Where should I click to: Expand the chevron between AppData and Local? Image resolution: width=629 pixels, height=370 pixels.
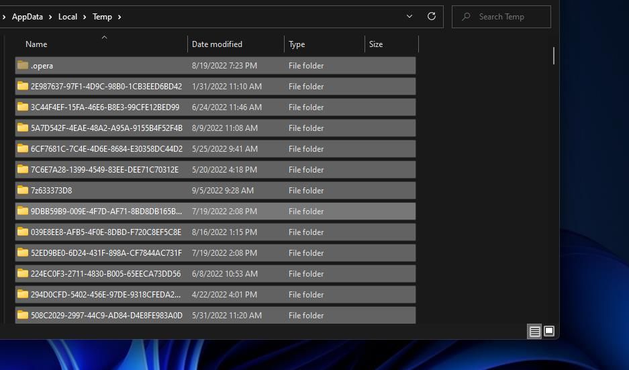point(50,17)
